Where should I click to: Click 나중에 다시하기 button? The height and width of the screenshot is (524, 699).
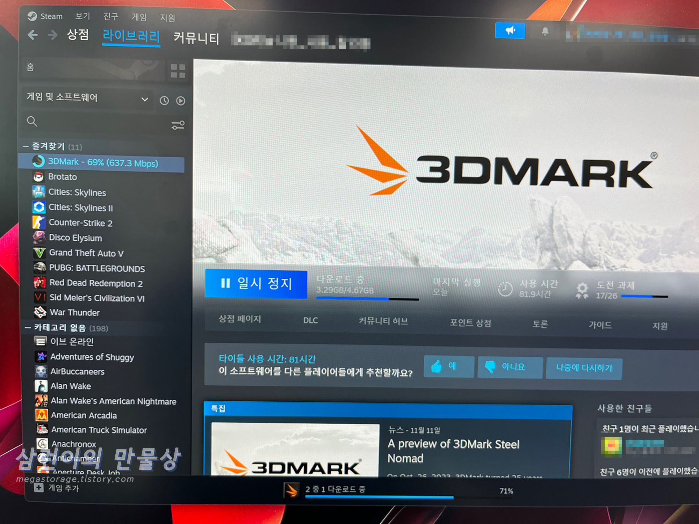(584, 368)
